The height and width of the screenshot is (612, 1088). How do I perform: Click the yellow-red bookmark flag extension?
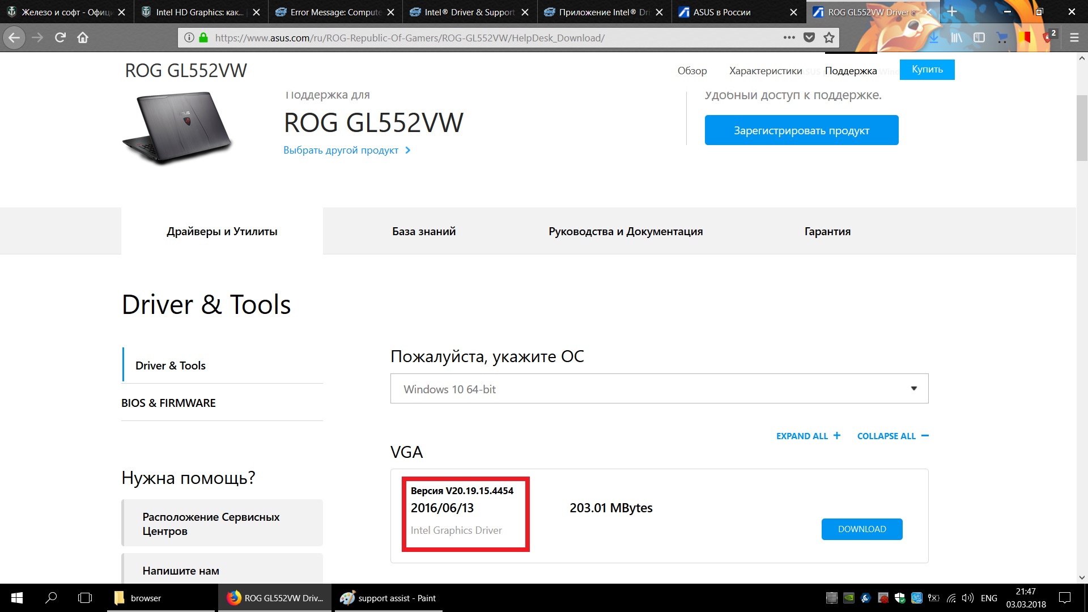(x=1025, y=38)
